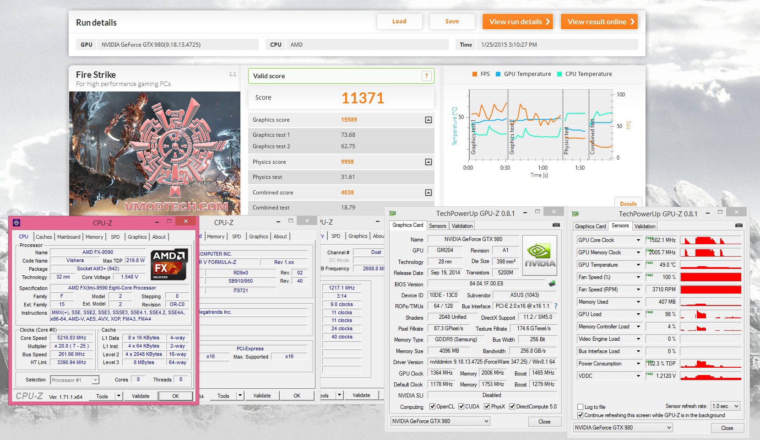Click View result online button
The height and width of the screenshot is (440, 760).
[599, 21]
